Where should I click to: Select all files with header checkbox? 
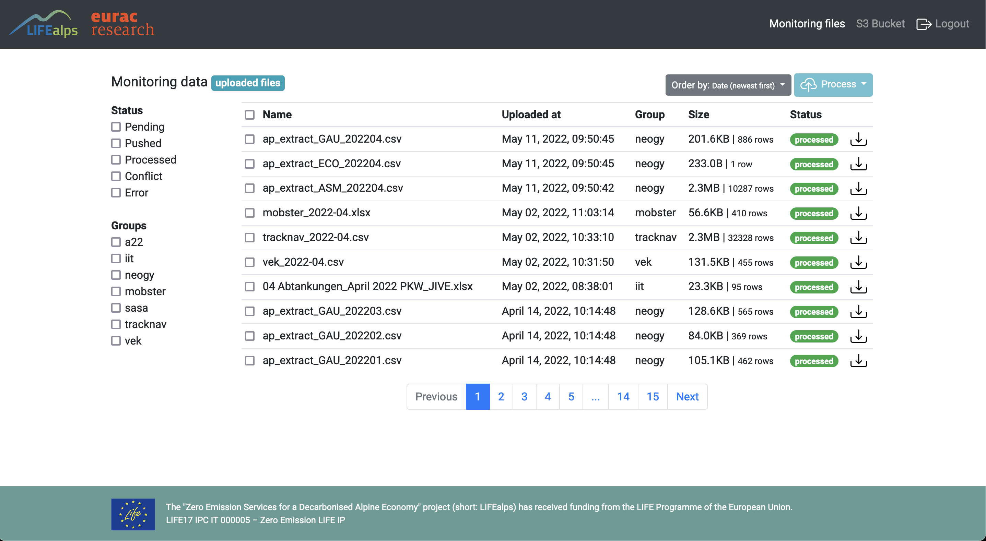pyautogui.click(x=249, y=115)
